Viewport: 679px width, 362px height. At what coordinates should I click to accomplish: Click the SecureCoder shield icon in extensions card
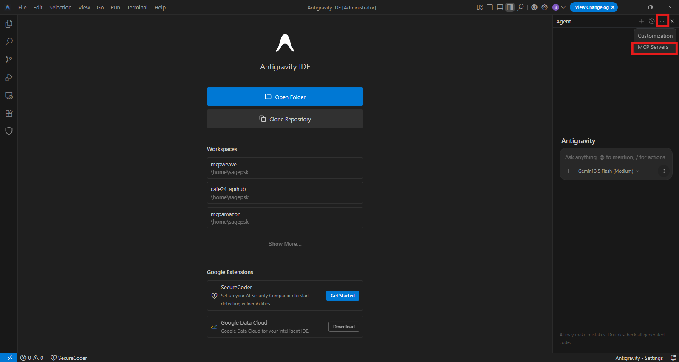[214, 296]
